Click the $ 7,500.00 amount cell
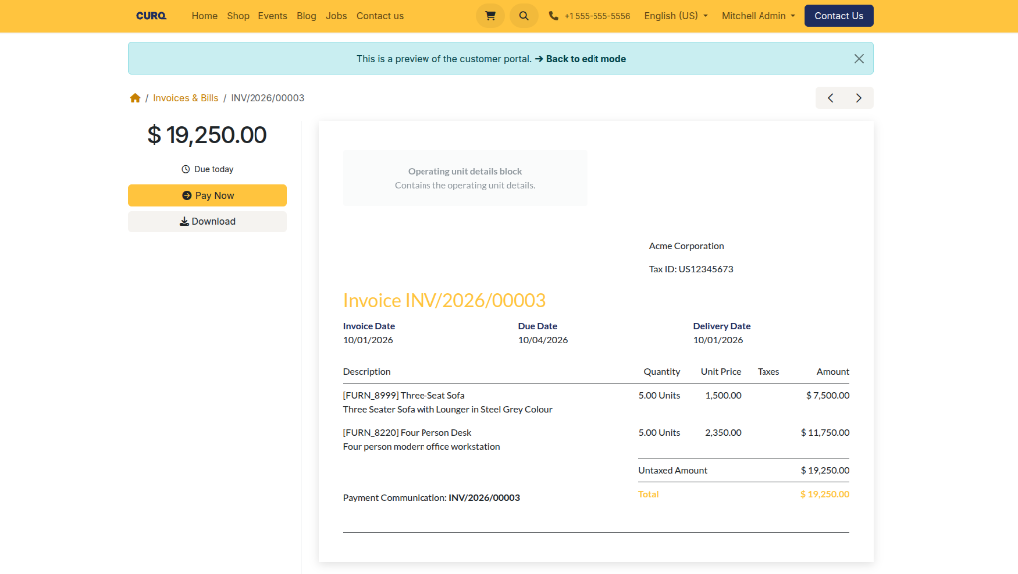The width and height of the screenshot is (1018, 574). tap(828, 395)
